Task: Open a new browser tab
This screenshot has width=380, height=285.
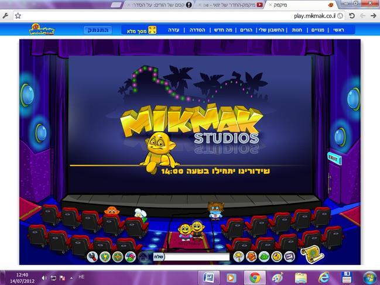Action: coord(116,5)
